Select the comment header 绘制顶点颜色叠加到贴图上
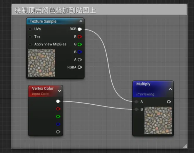The image size is (194, 153). click(99, 9)
